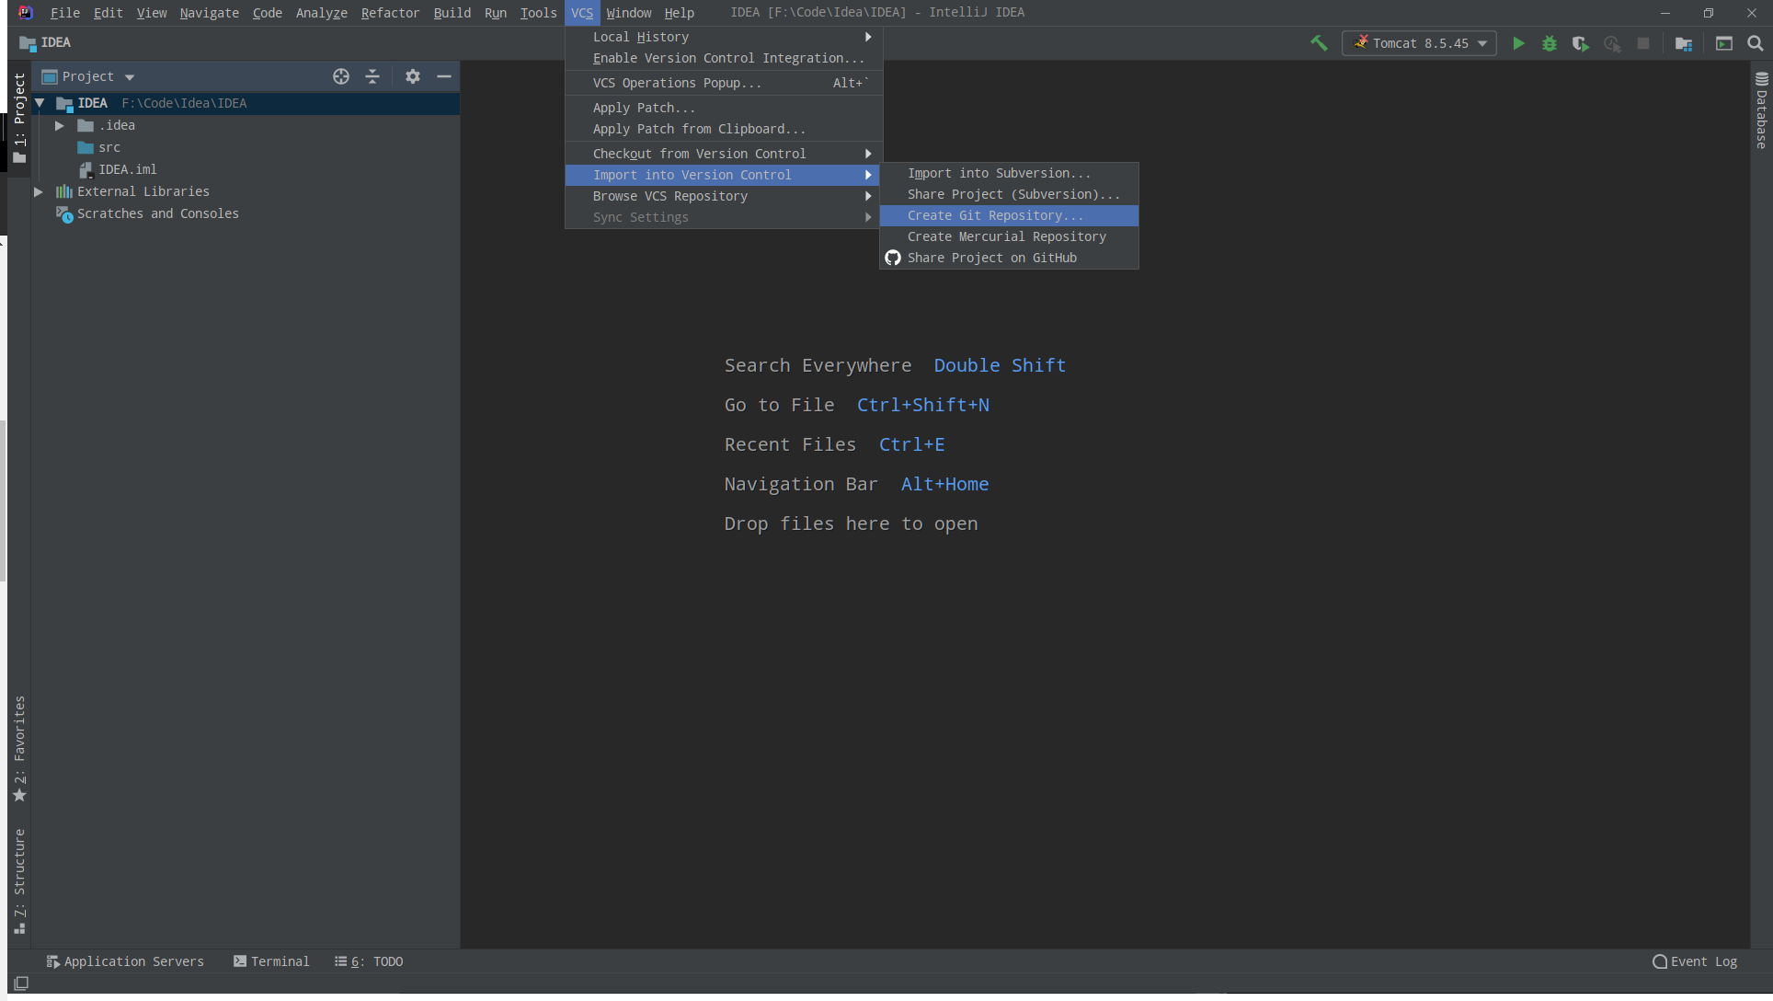Open the View menu

tap(152, 13)
